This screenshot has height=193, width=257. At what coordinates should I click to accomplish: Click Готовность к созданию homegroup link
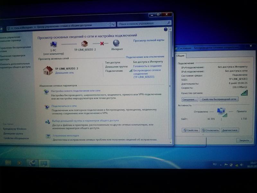click(147, 66)
